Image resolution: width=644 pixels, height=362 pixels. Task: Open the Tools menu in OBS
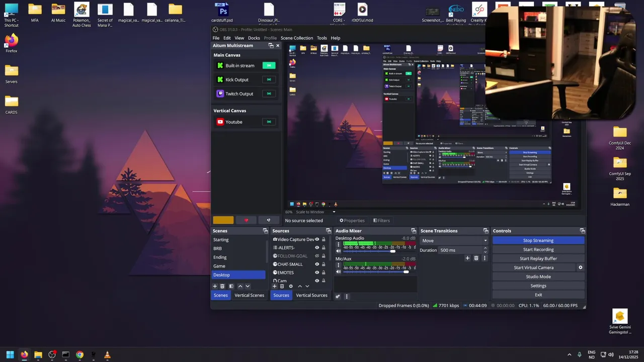tap(321, 38)
